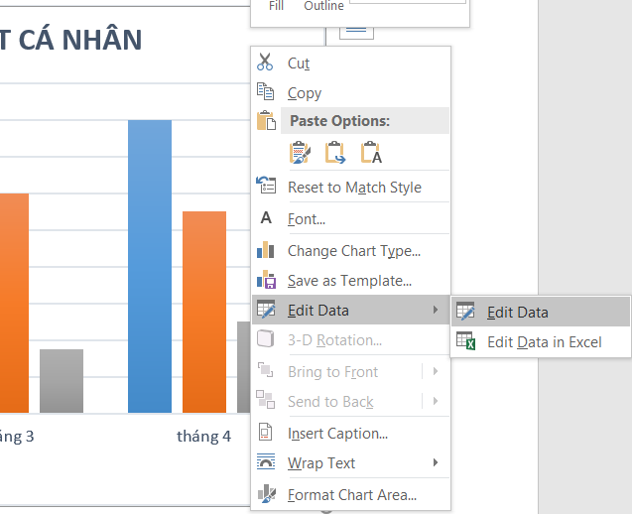Expand the Edit Data submenu arrow
The width and height of the screenshot is (632, 514).
click(436, 310)
